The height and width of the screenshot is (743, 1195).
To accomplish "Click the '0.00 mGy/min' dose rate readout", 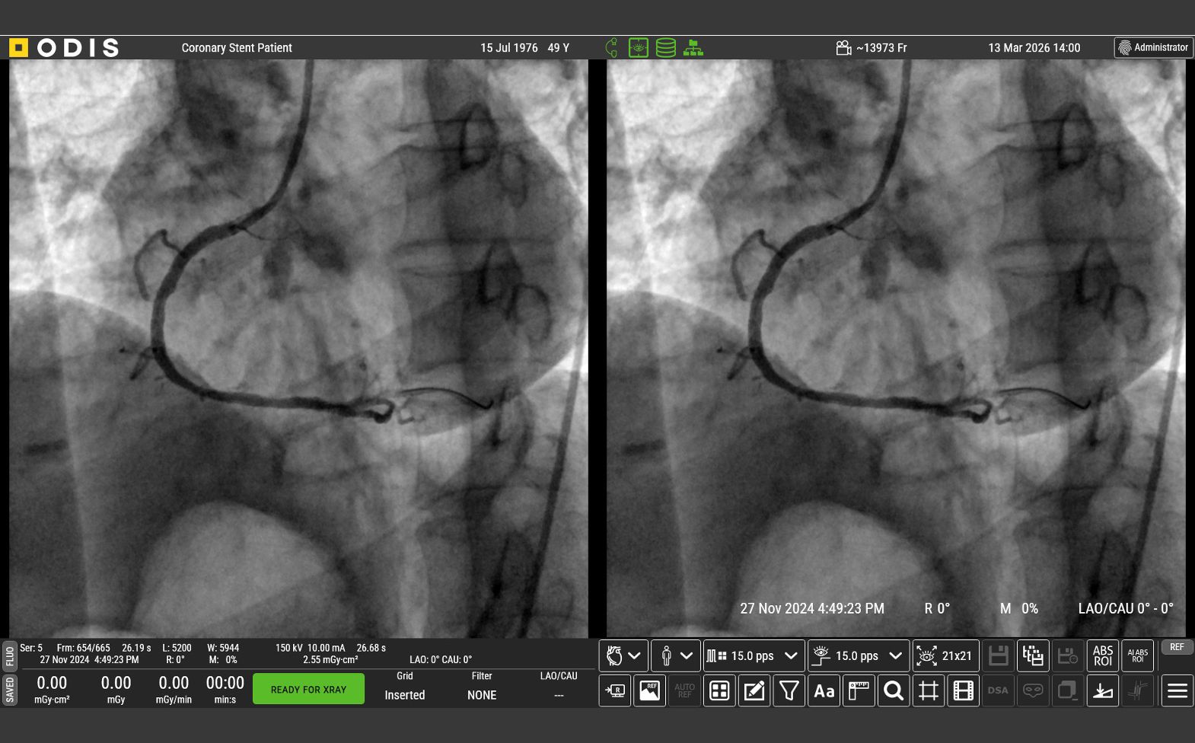I will [174, 689].
